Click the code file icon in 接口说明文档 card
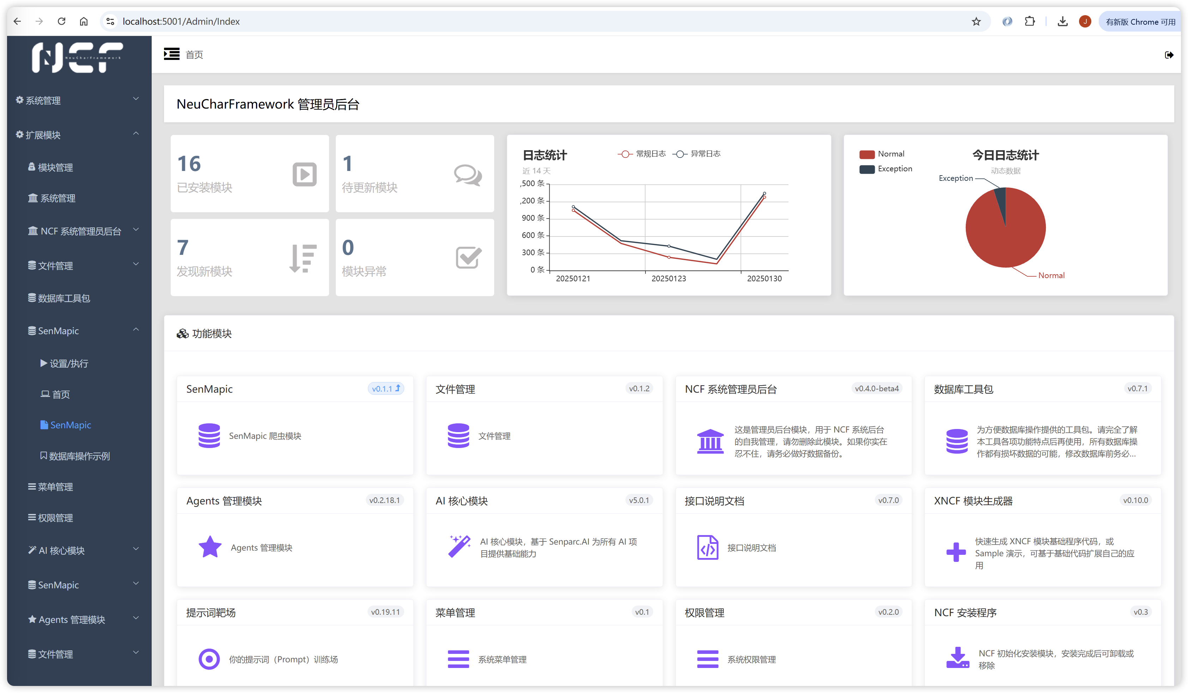 (x=708, y=547)
